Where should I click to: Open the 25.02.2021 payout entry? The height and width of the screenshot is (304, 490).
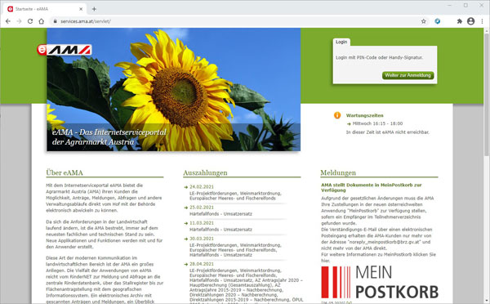pos(202,208)
